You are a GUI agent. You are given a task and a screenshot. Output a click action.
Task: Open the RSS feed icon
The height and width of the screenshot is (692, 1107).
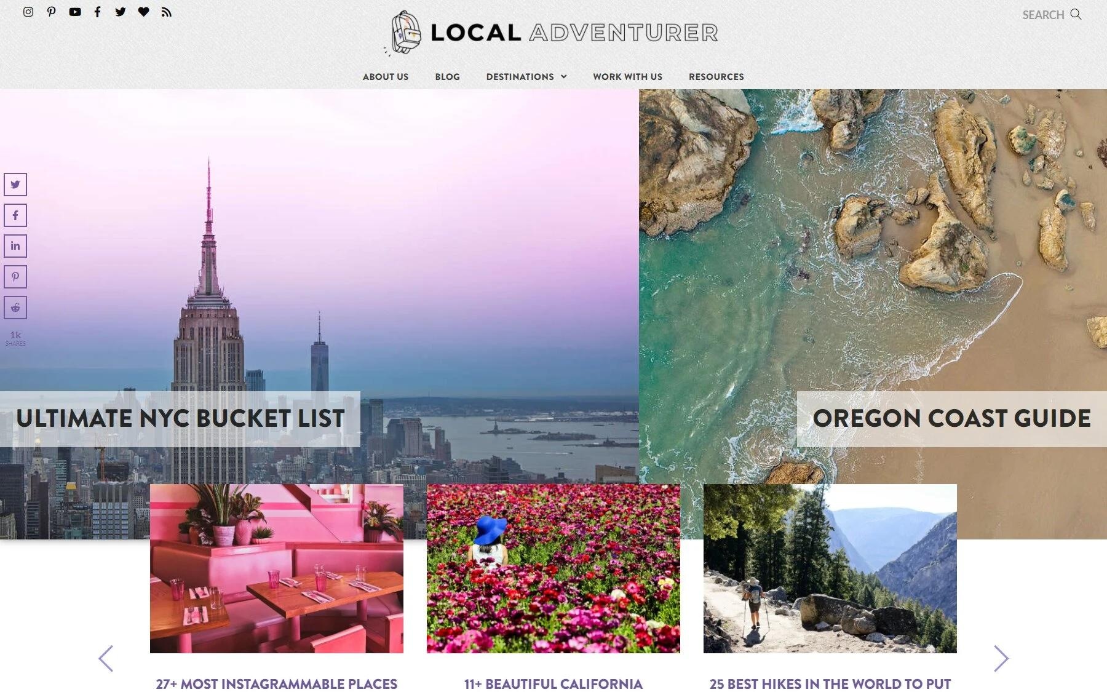(x=167, y=12)
